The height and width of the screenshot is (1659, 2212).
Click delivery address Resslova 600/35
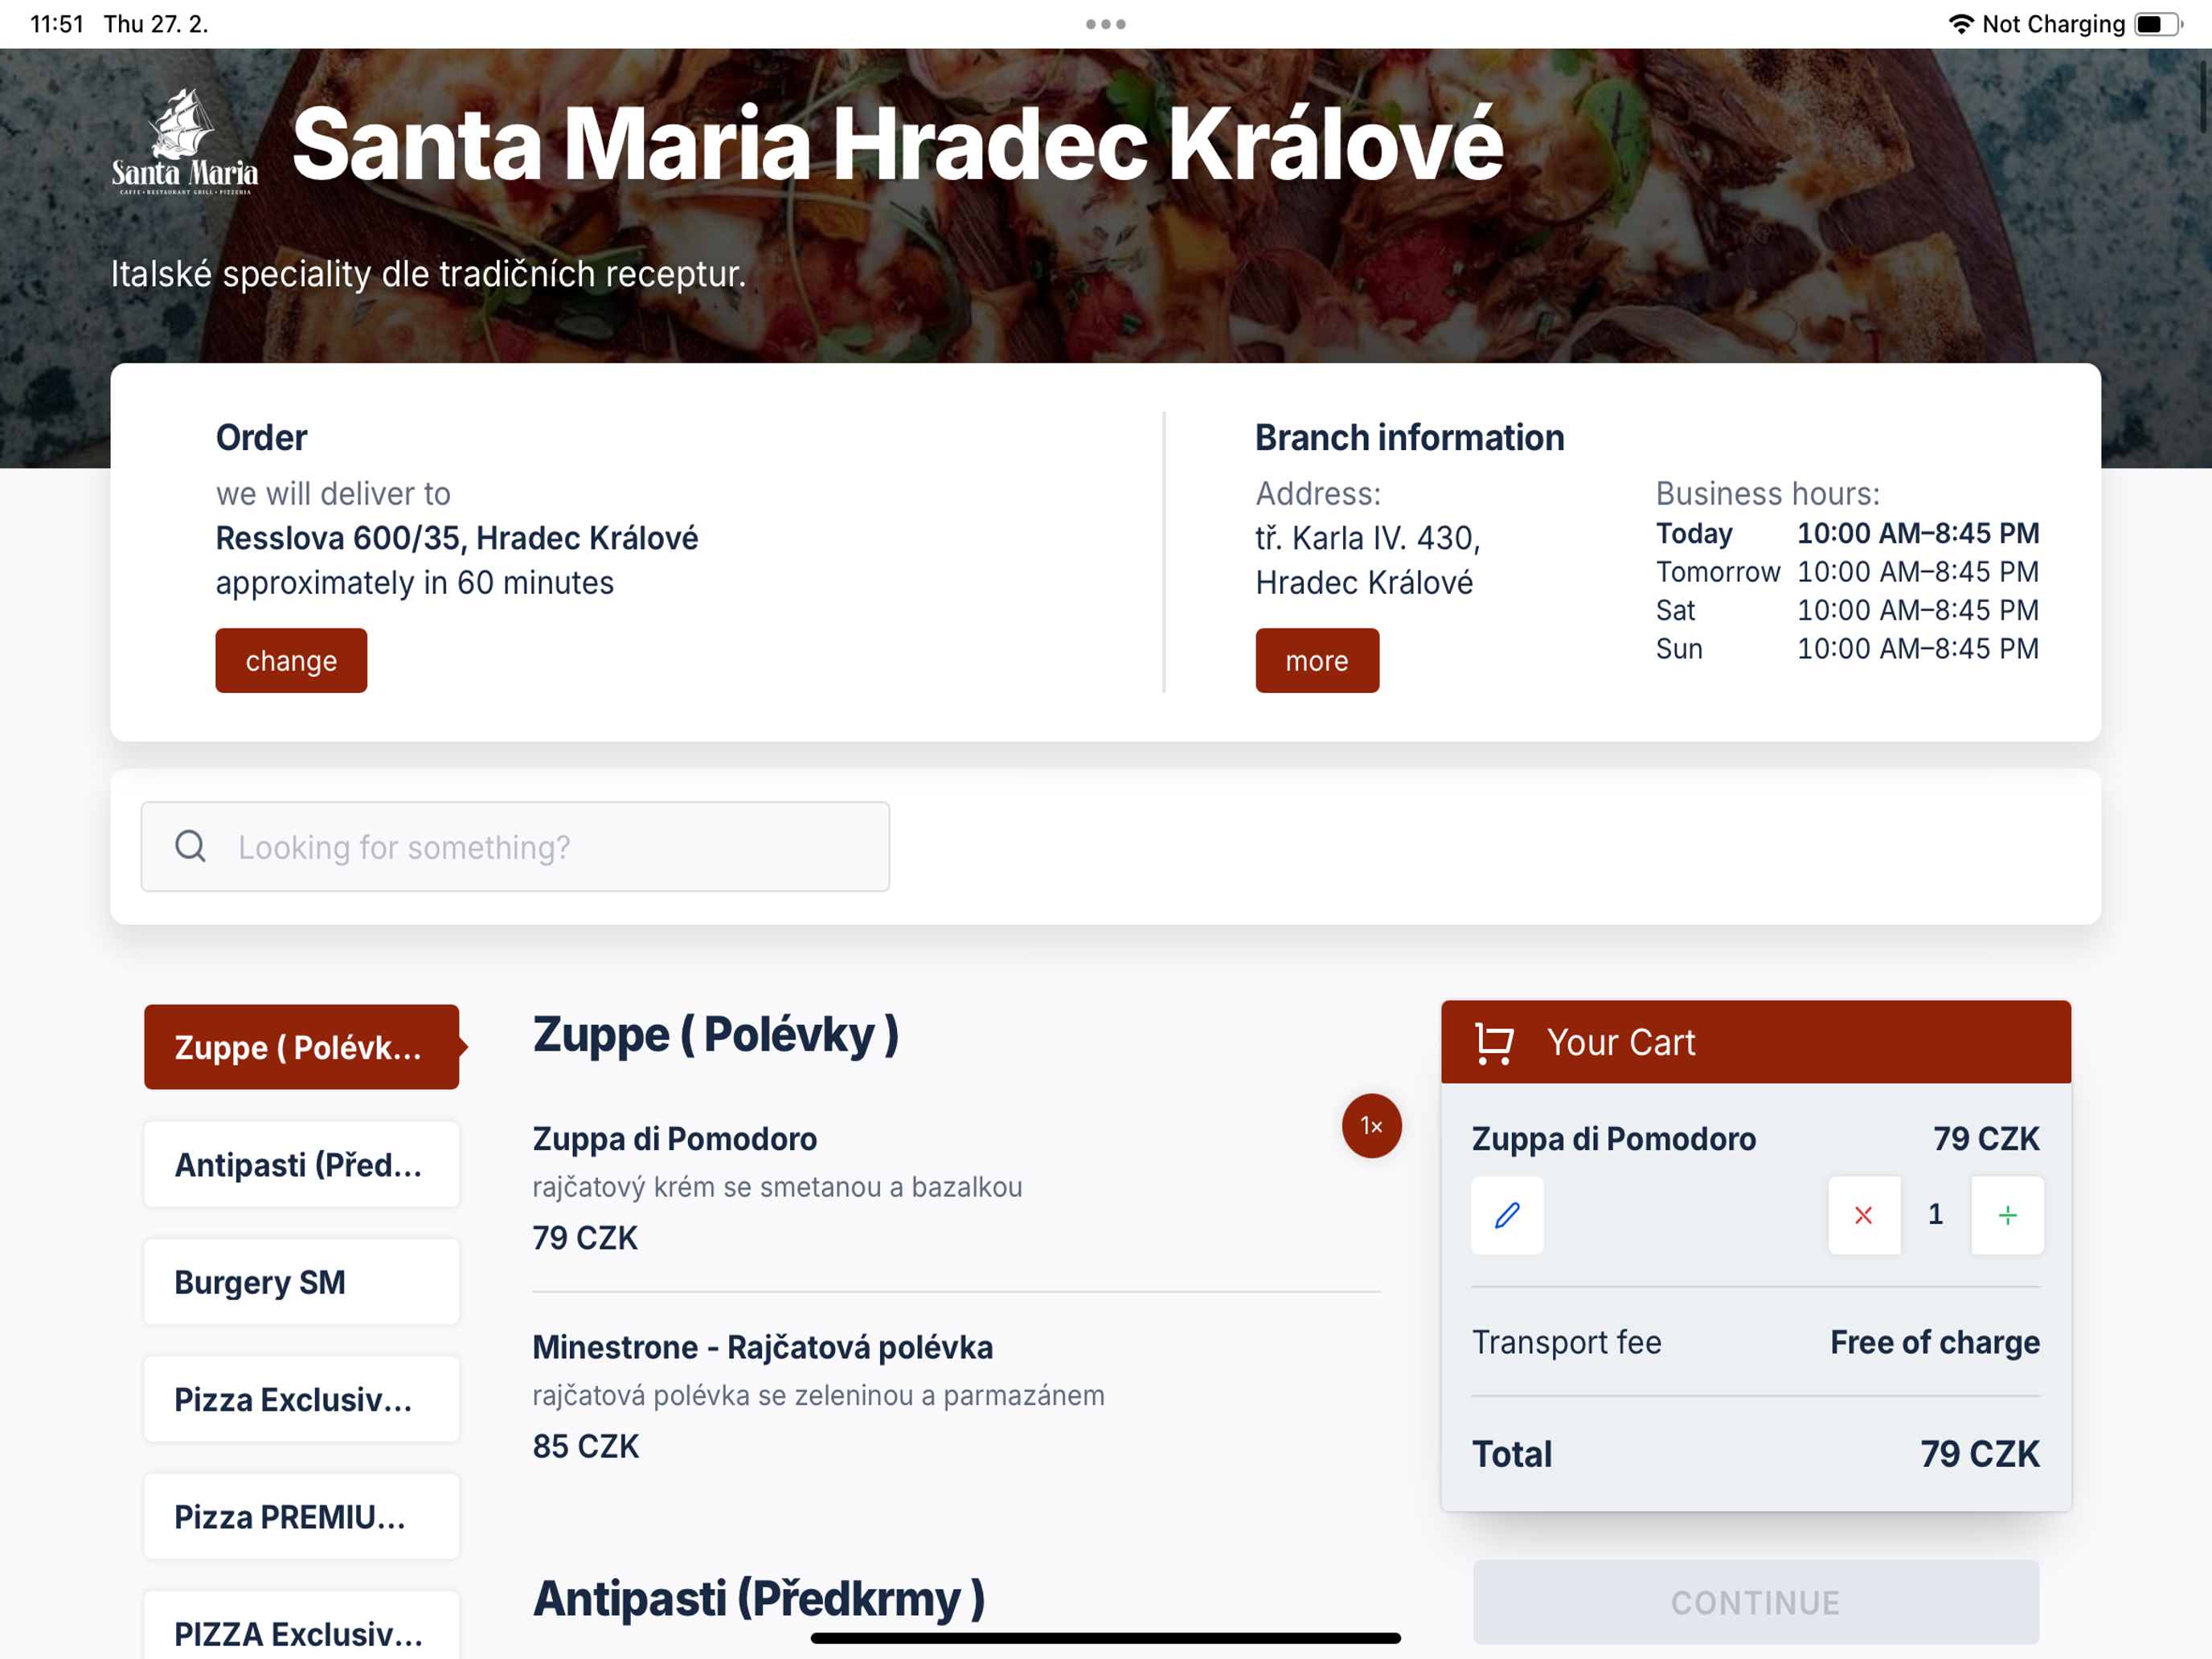tap(457, 538)
